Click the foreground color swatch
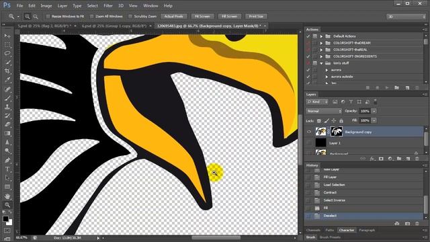 pos(5,218)
